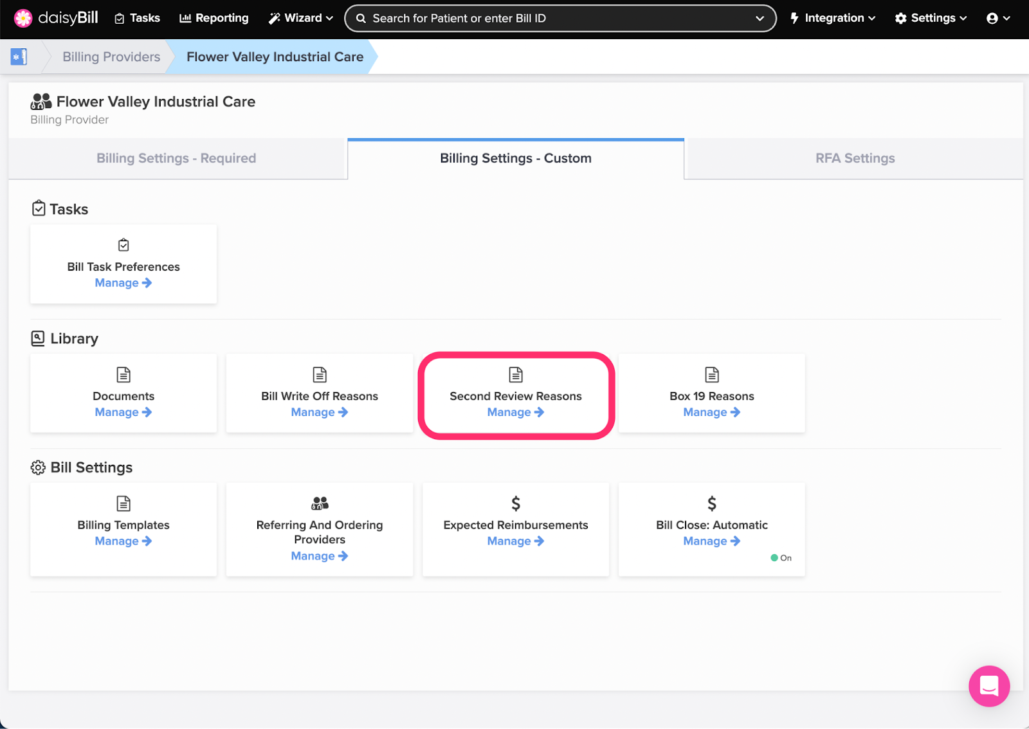Click the Second Review Reasons label
This screenshot has height=729, width=1029.
516,396
